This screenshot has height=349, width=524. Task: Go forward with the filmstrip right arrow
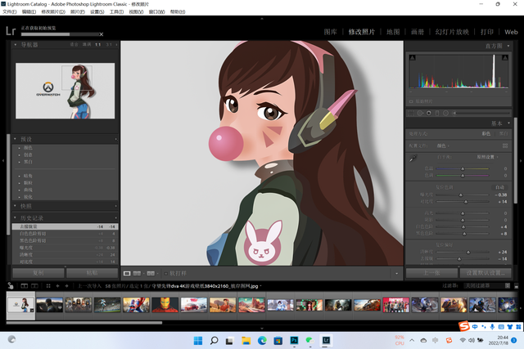point(66,286)
